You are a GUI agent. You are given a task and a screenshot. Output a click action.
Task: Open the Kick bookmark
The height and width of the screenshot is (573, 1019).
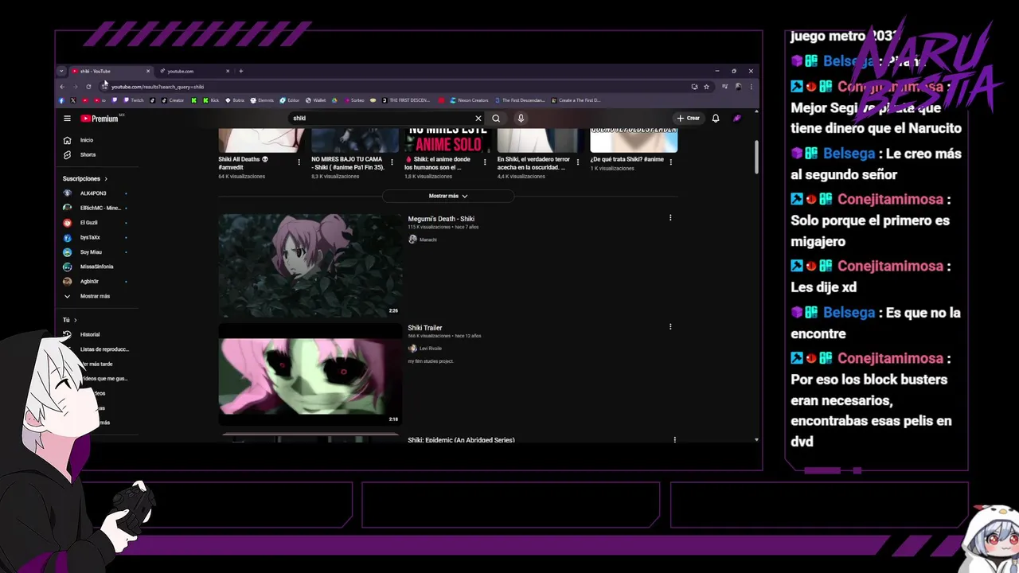point(211,100)
